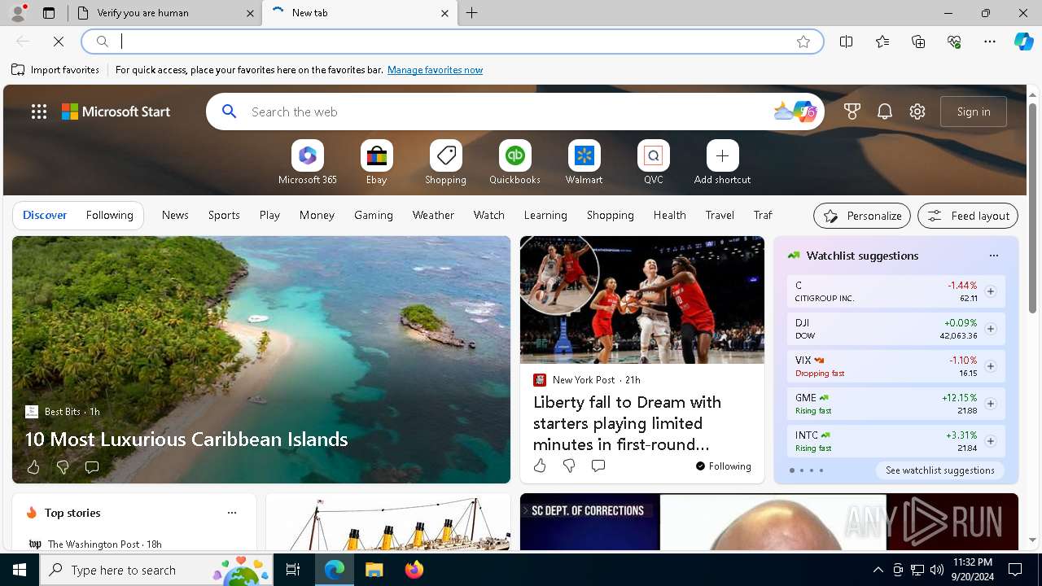Add CITIGROUP INC. to watchlist

(x=990, y=291)
